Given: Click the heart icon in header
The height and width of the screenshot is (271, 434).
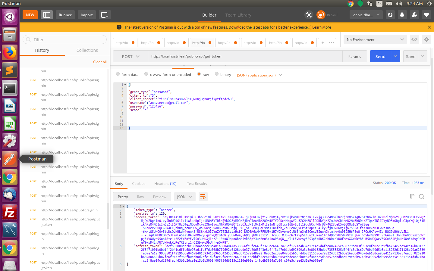Looking at the screenshot, I should [426, 15].
